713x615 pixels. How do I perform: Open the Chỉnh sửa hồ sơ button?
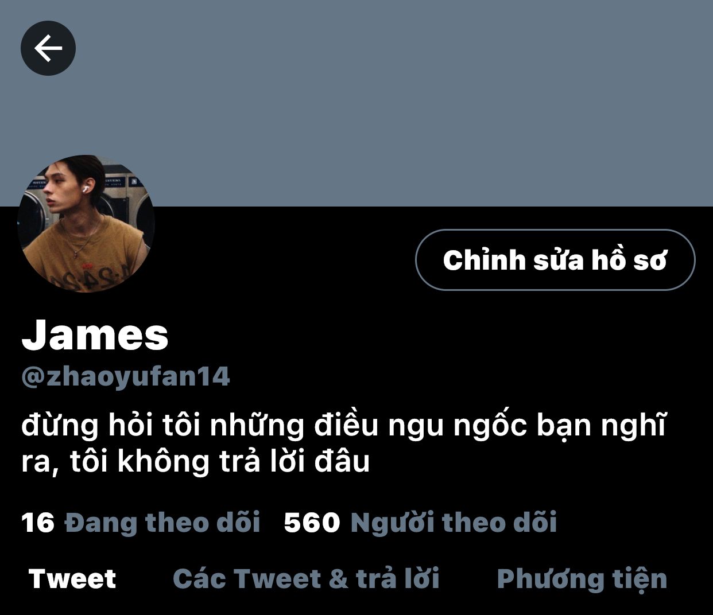pyautogui.click(x=555, y=260)
